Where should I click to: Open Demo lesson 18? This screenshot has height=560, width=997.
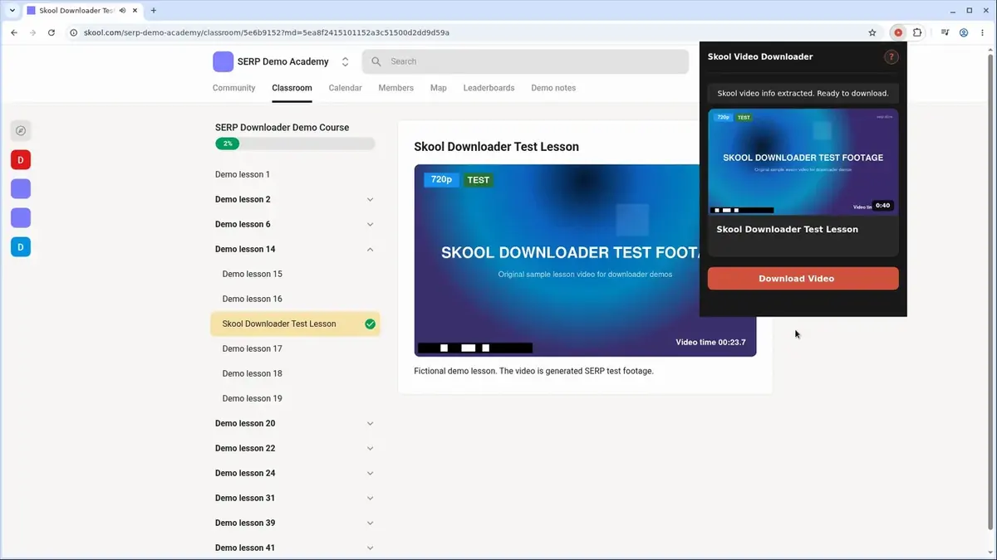[x=253, y=373]
